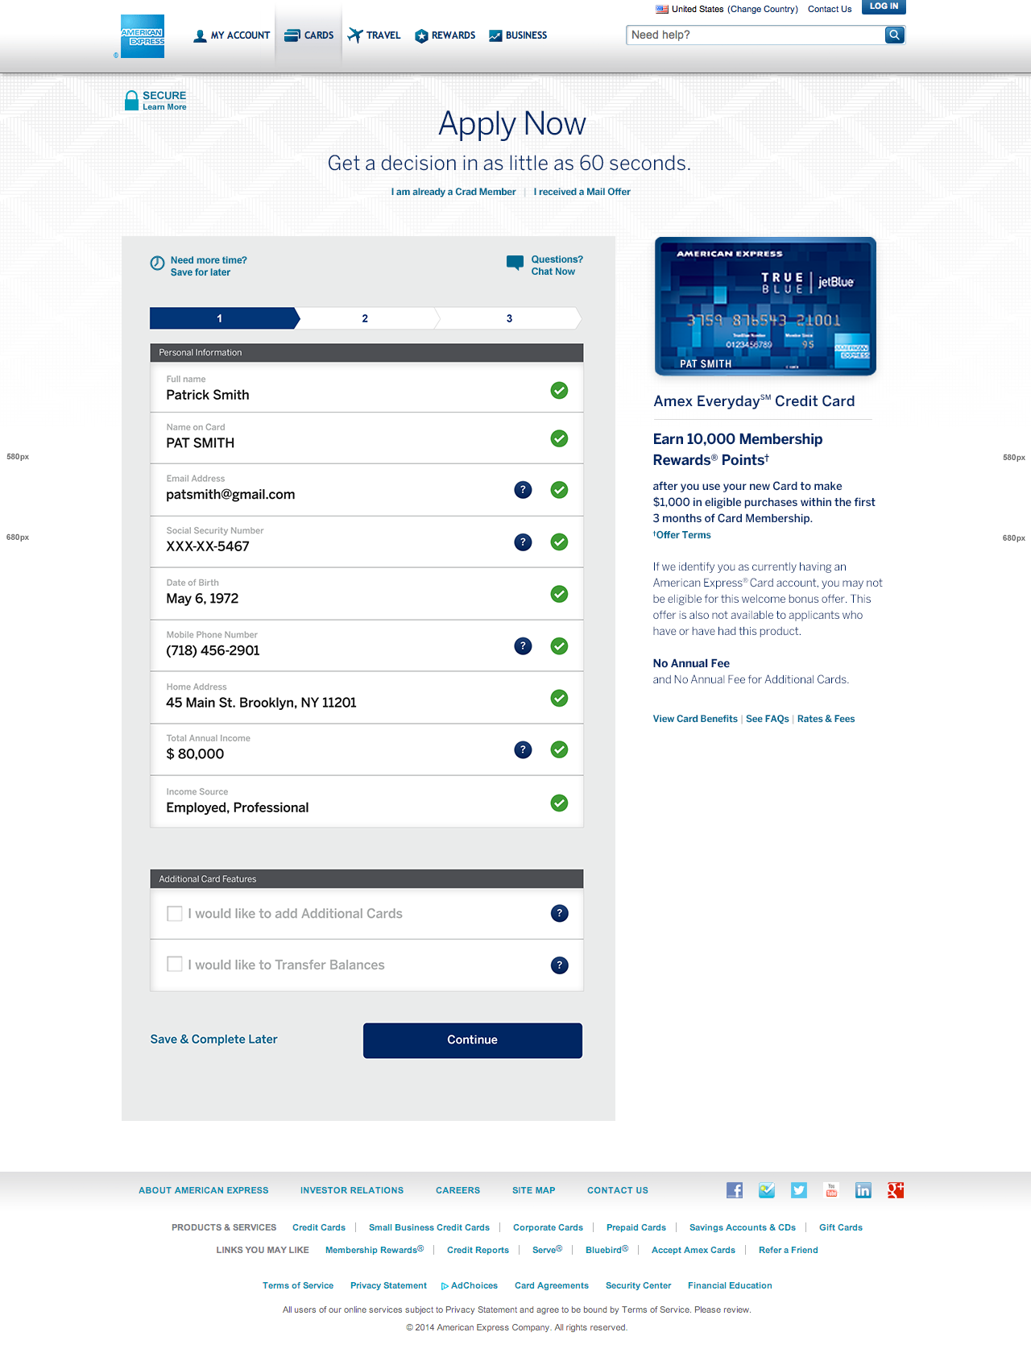
Task: Click Refer a Friend footer link
Action: click(789, 1250)
